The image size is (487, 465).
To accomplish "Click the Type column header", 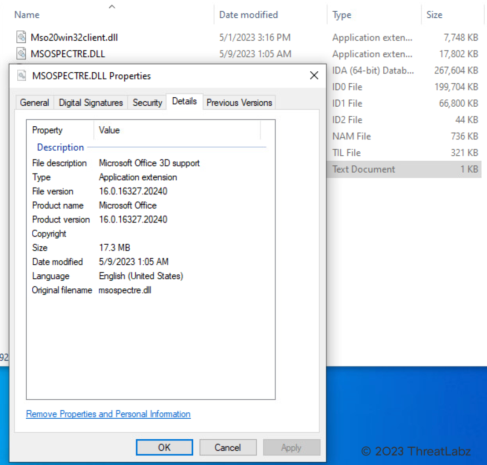I will pos(342,15).
